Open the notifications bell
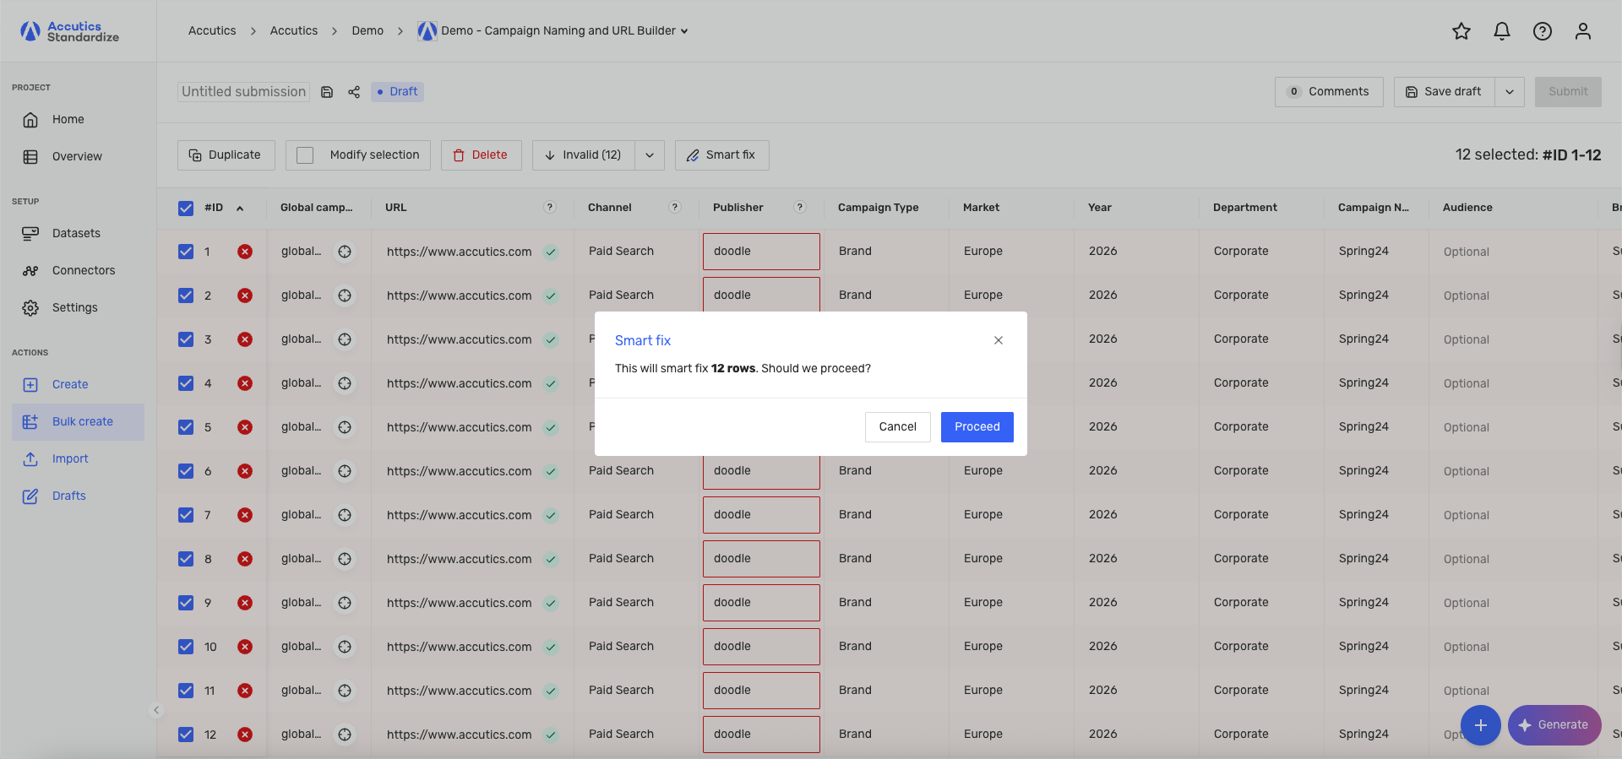Viewport: 1622px width, 759px height. [x=1502, y=31]
